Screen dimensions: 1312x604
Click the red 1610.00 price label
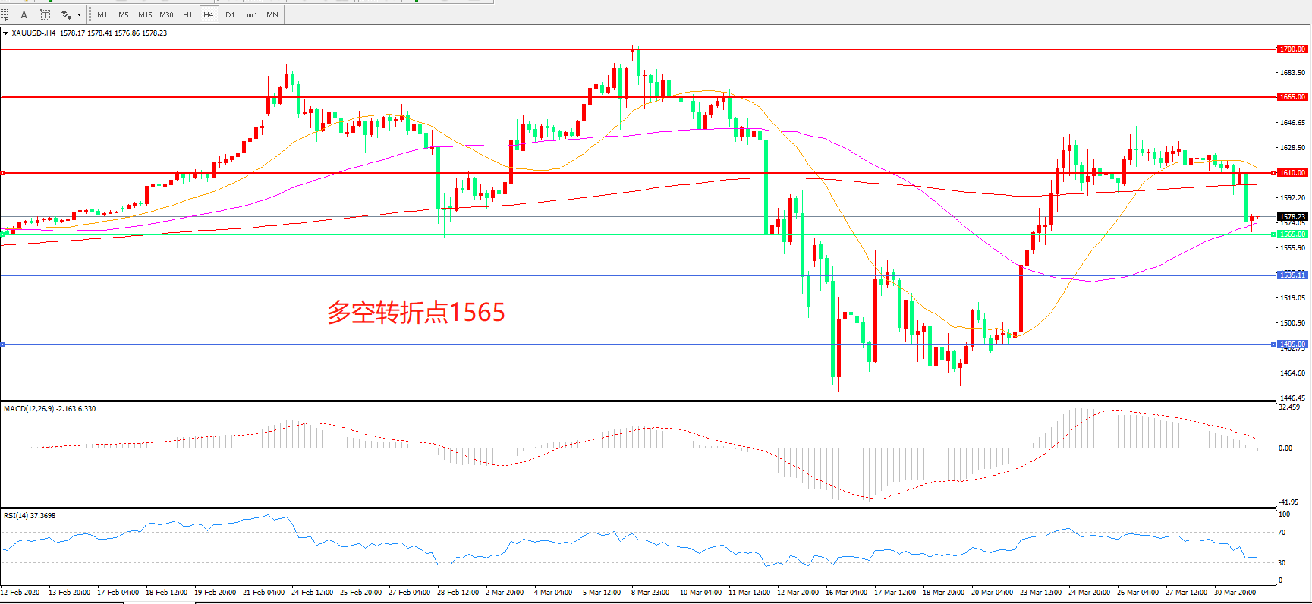pyautogui.click(x=1292, y=173)
